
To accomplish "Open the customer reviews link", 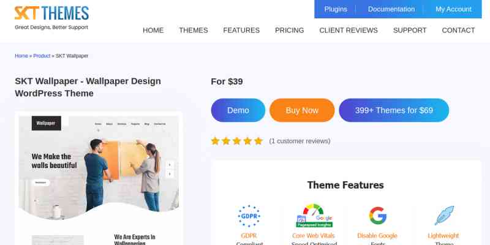I will (x=300, y=141).
